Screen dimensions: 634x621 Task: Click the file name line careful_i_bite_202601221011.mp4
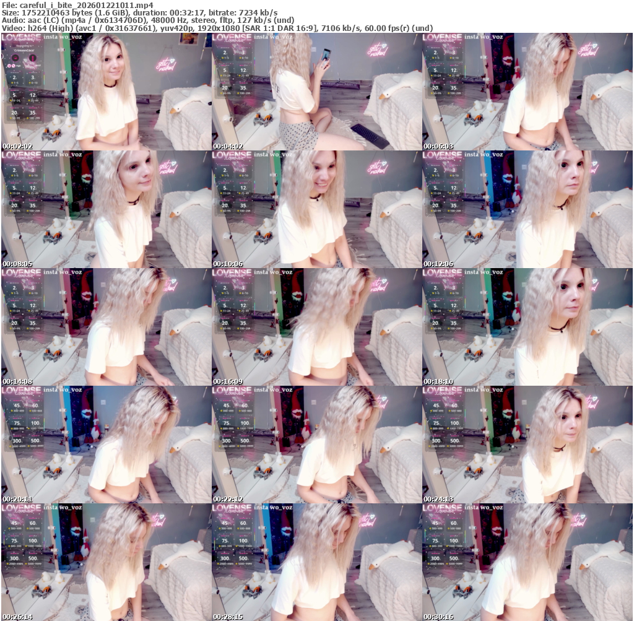[x=77, y=5]
